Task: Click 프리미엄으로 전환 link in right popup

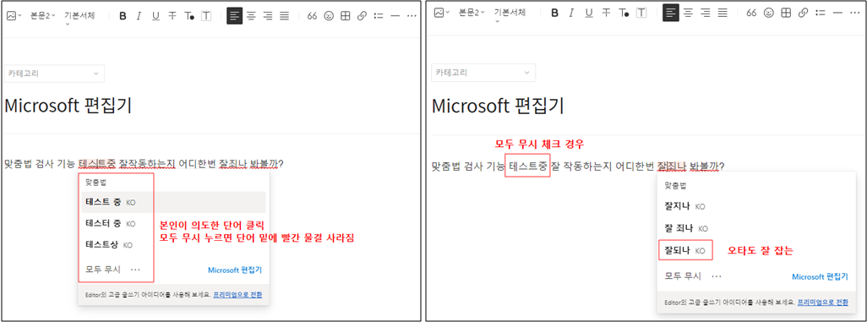Action: [823, 302]
